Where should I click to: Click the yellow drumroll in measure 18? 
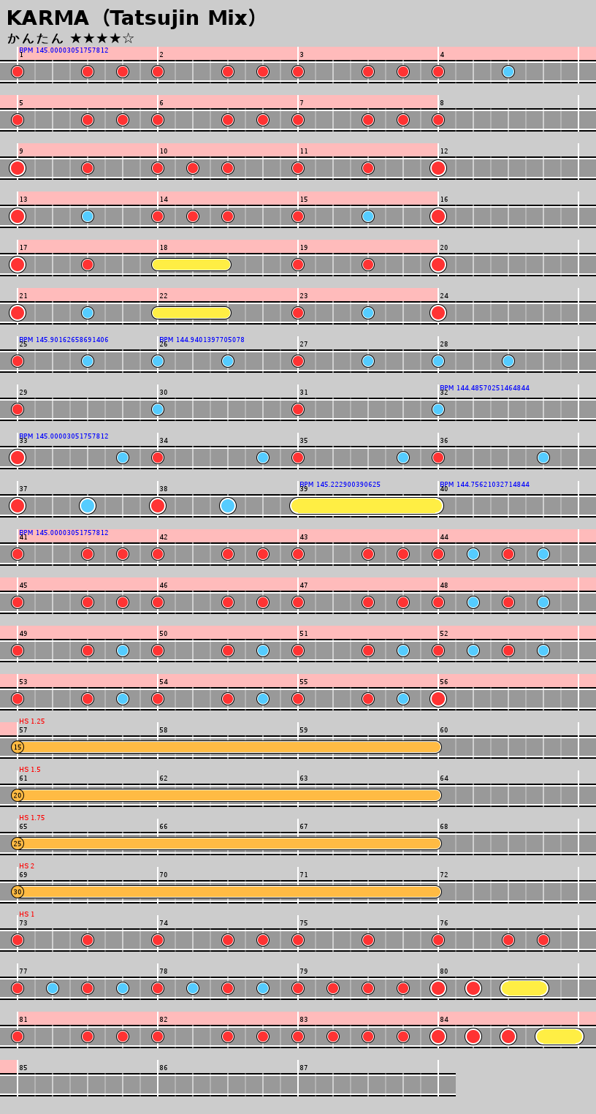click(x=191, y=265)
